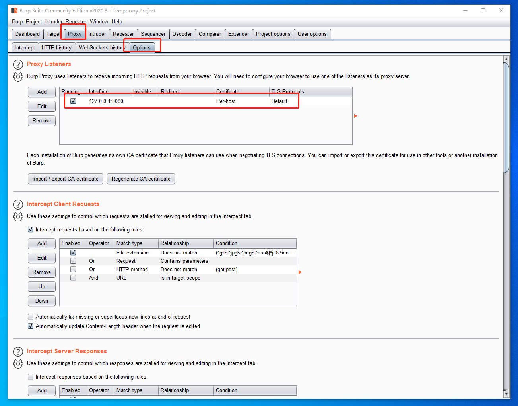Go to the HTTP history sub-tab
The width and height of the screenshot is (518, 406).
pyautogui.click(x=56, y=47)
